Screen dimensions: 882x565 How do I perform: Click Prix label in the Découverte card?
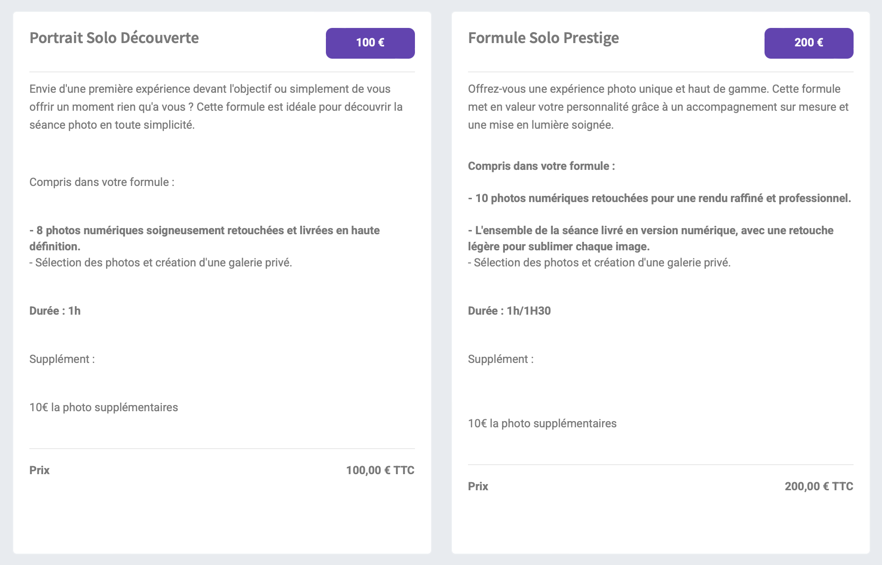click(x=39, y=470)
